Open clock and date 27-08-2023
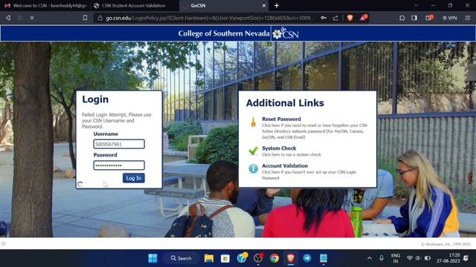476x267 pixels. [x=448, y=258]
